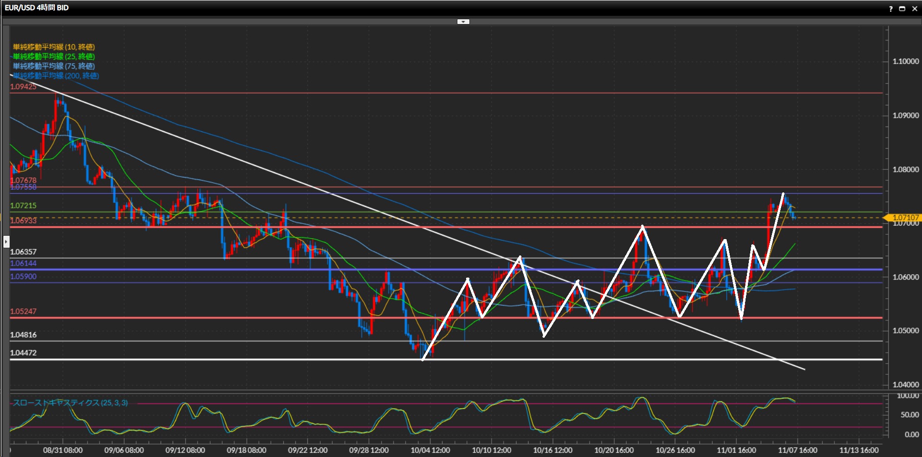Expand the left side panel arrow
922x457 pixels.
pyautogui.click(x=6, y=241)
